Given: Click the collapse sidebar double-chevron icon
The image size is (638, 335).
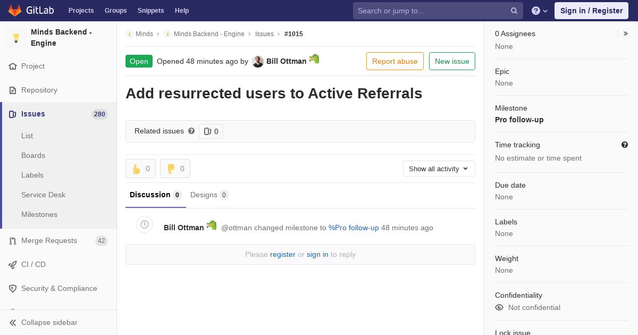Looking at the screenshot, I should tap(13, 323).
